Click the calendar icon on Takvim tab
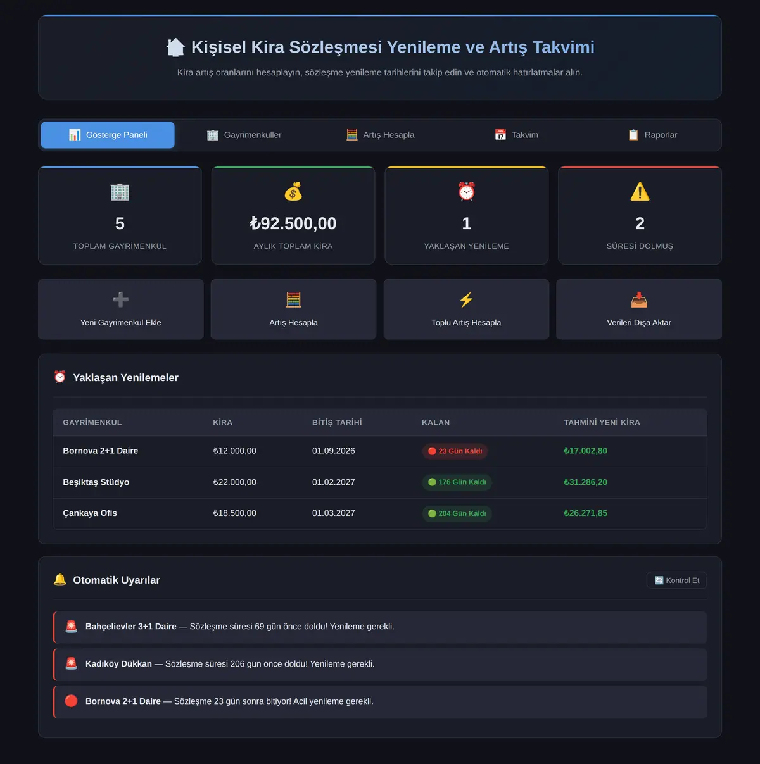Image resolution: width=760 pixels, height=764 pixels. pyautogui.click(x=500, y=135)
